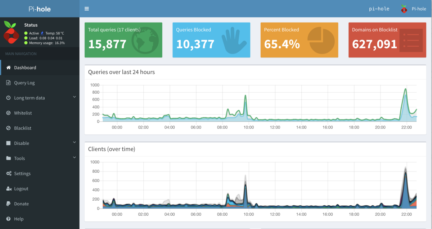Click the Pi-hole raspberry logo in sidebar
This screenshot has width=432, height=229.
[x=11, y=32]
